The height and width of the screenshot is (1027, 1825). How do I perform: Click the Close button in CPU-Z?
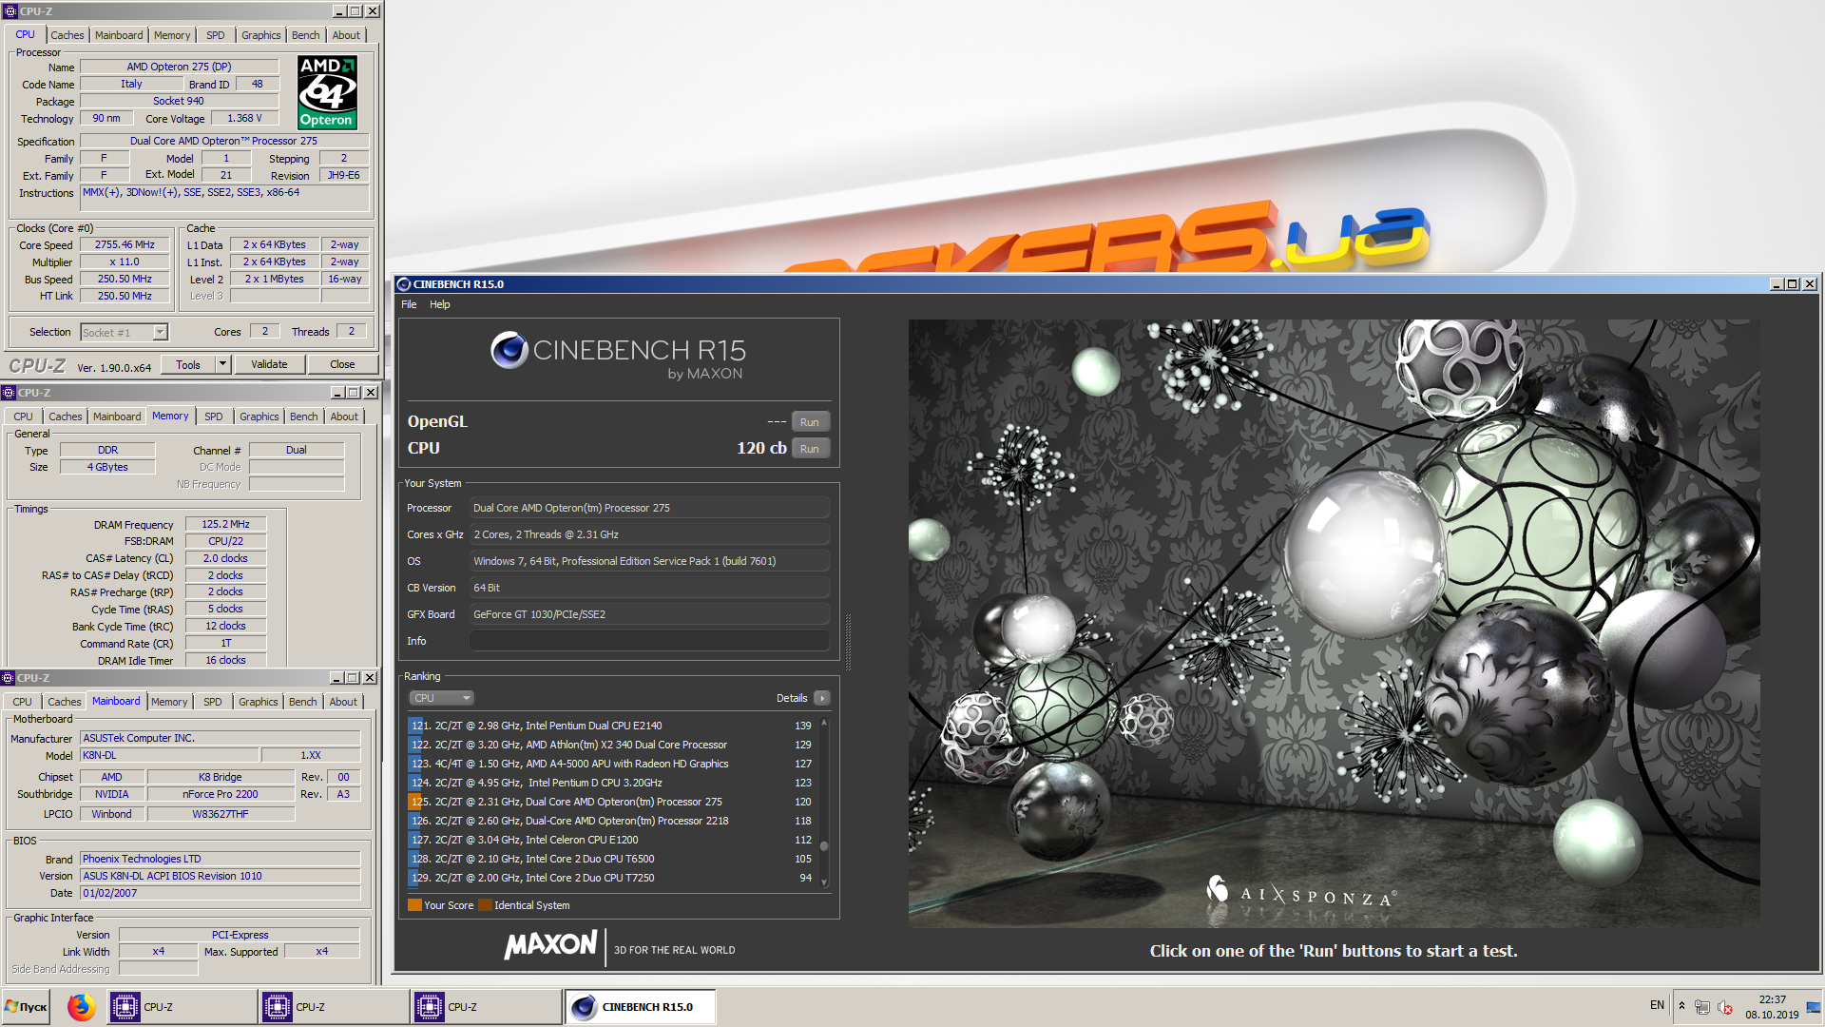click(x=342, y=364)
